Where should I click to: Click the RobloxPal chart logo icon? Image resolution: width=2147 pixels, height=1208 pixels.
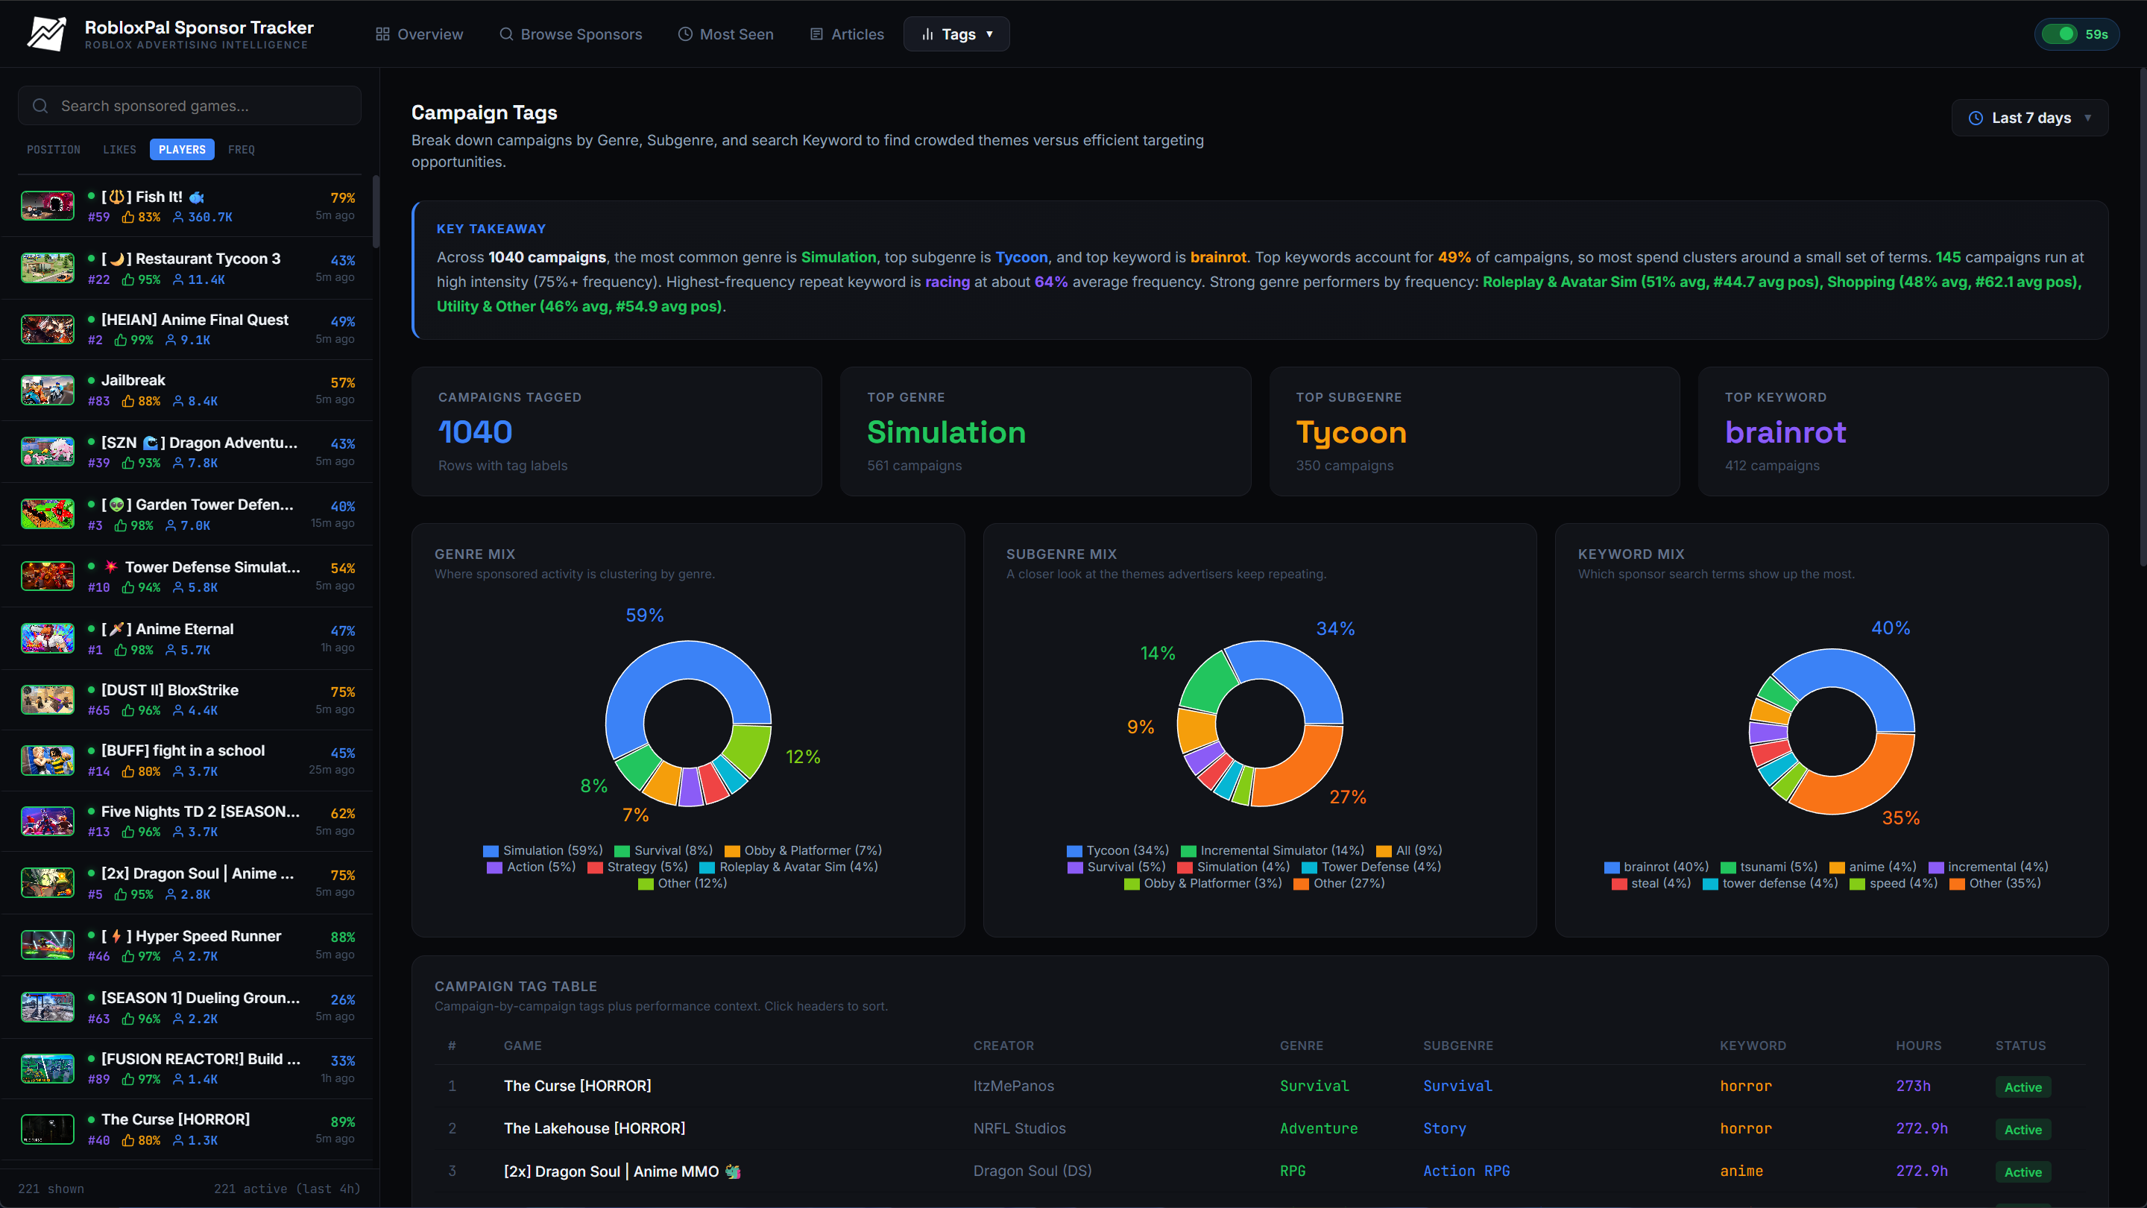tap(47, 34)
